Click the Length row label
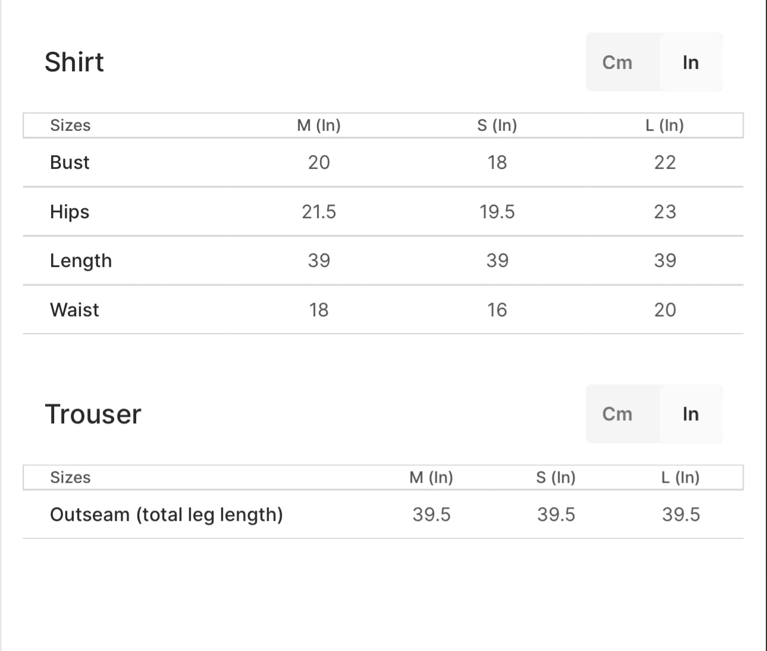Viewport: 767px width, 651px height. 81,260
